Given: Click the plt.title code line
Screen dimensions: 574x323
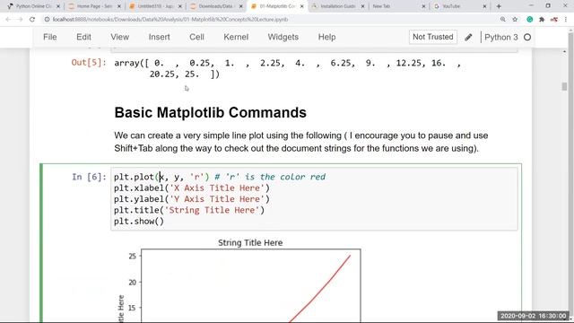Looking at the screenshot, I should tap(189, 210).
